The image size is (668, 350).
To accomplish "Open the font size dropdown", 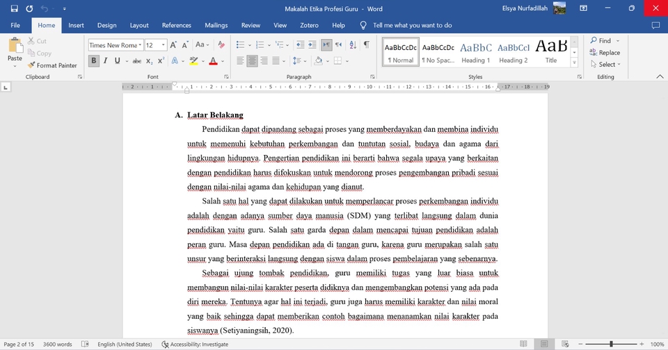I will [163, 45].
